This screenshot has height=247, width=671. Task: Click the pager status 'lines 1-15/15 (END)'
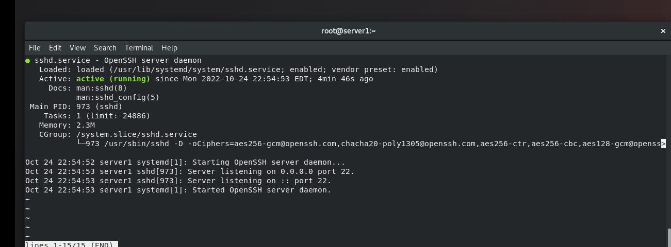click(x=71, y=244)
